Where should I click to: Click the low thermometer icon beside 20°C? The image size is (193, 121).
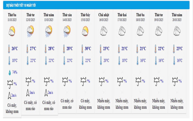101,61
